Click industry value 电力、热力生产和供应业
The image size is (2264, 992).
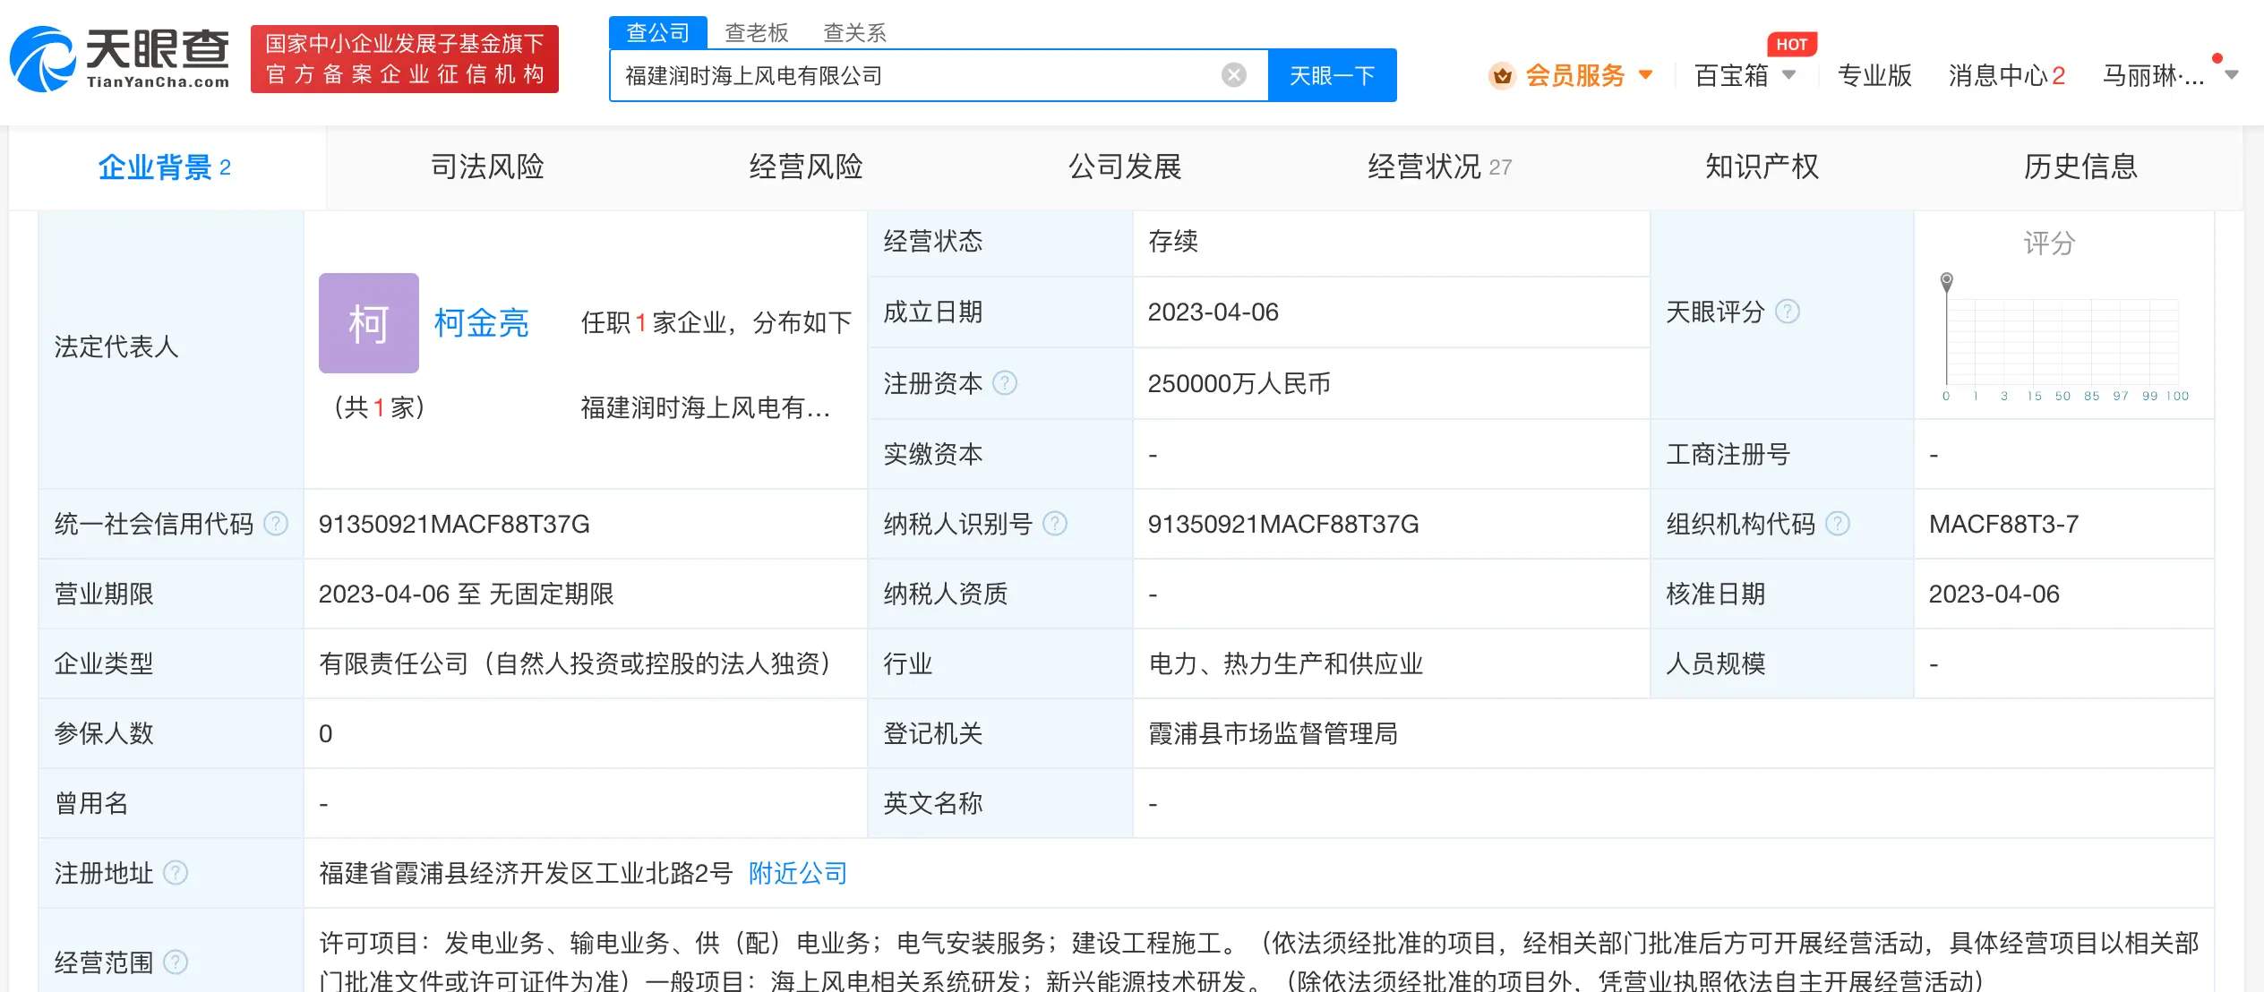point(1286,663)
